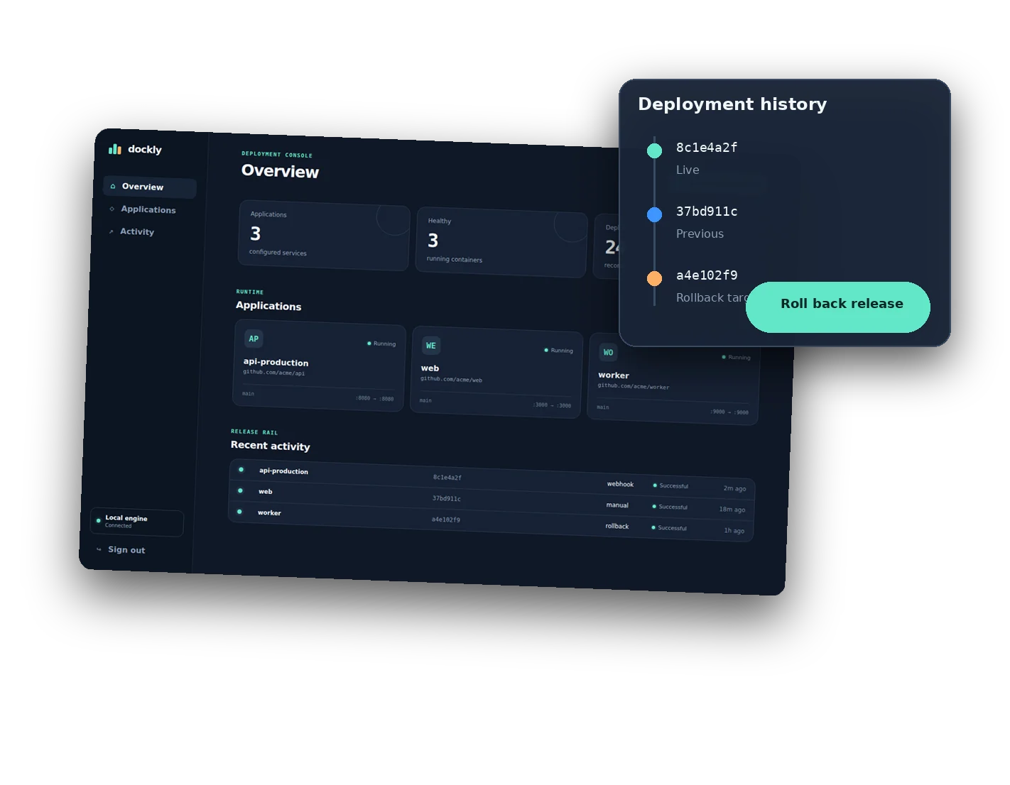The image size is (1010, 785).
Task: Select the blue Previous marker 37bd911c
Action: tap(654, 214)
